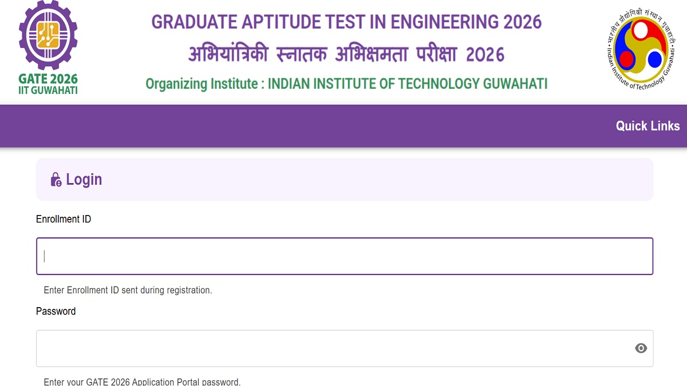
Task: Toggle password visibility with the eye control
Action: click(641, 347)
